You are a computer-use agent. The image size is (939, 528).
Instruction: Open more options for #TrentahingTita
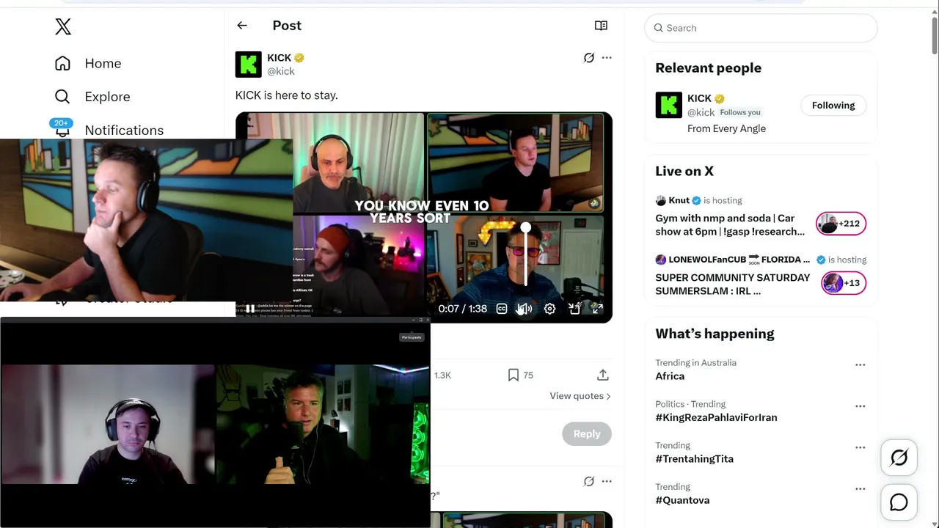click(x=860, y=447)
